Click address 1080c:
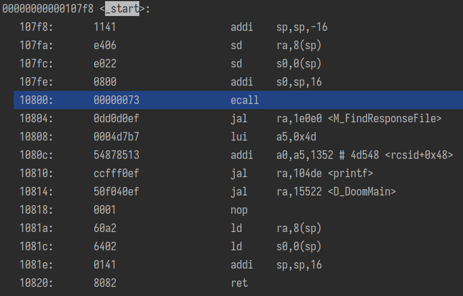The image size is (463, 296). [37, 155]
